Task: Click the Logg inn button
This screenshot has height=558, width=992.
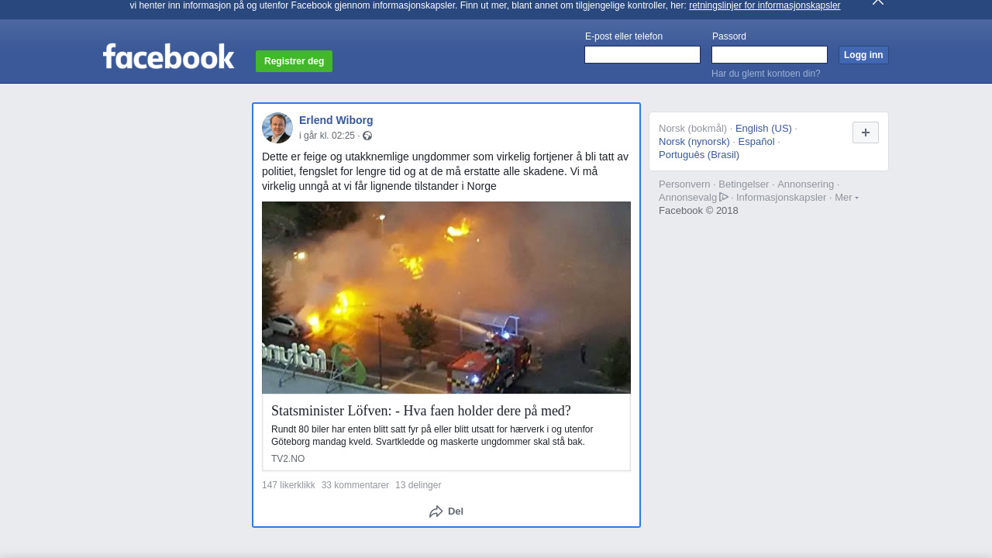Action: pos(863,55)
